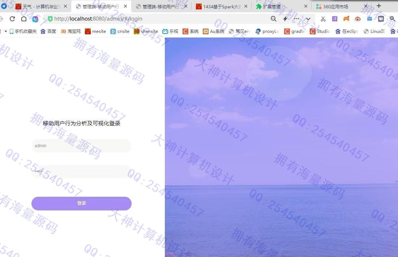Open the mesite bookmark
Screen dimensions: 398x257
coord(95,31)
